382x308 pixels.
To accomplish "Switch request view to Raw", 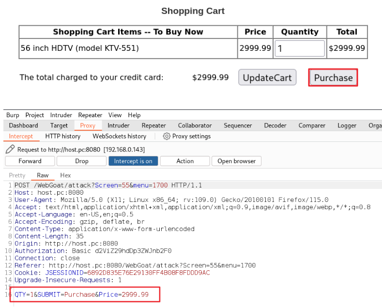I will coord(43,175).
